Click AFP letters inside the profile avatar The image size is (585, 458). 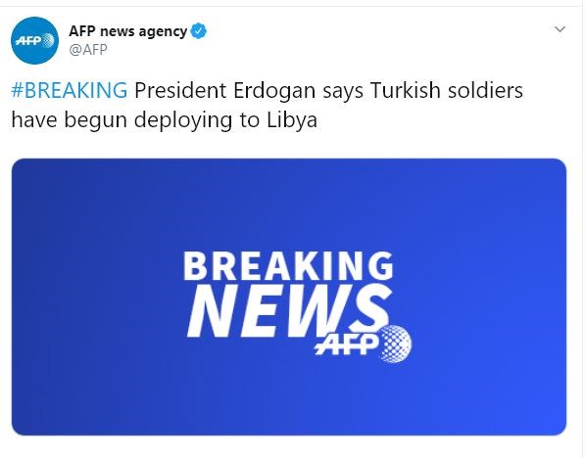click(28, 41)
